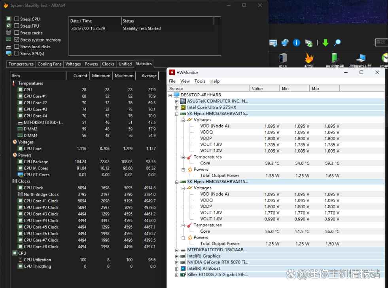Click the Sensor column header in HWMonitor
Image resolution: width=388 pixels, height=288 pixels.
pyautogui.click(x=208, y=88)
